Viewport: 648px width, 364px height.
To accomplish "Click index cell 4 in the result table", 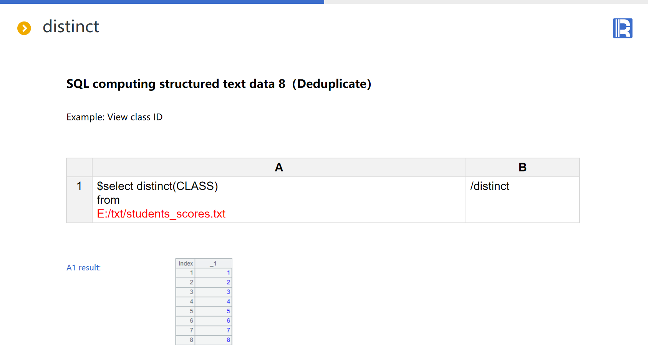I will click(186, 301).
